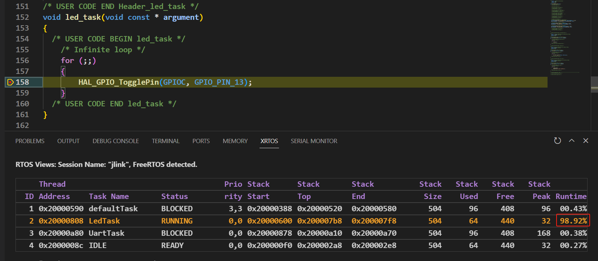Click stack top 0x200007b8
Image resolution: width=598 pixels, height=261 pixels.
point(320,221)
